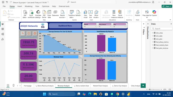
Task: Click the back arrow button on dashboard
Action: (23, 33)
